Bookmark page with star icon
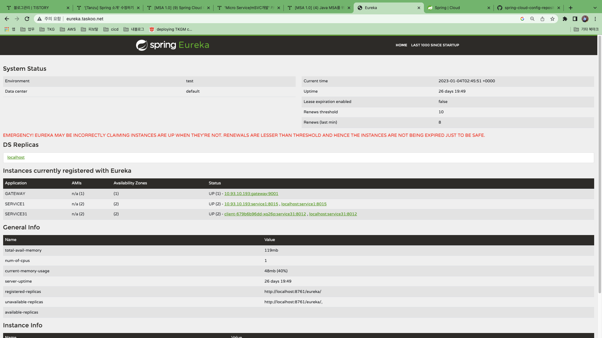The image size is (602, 338). click(552, 19)
